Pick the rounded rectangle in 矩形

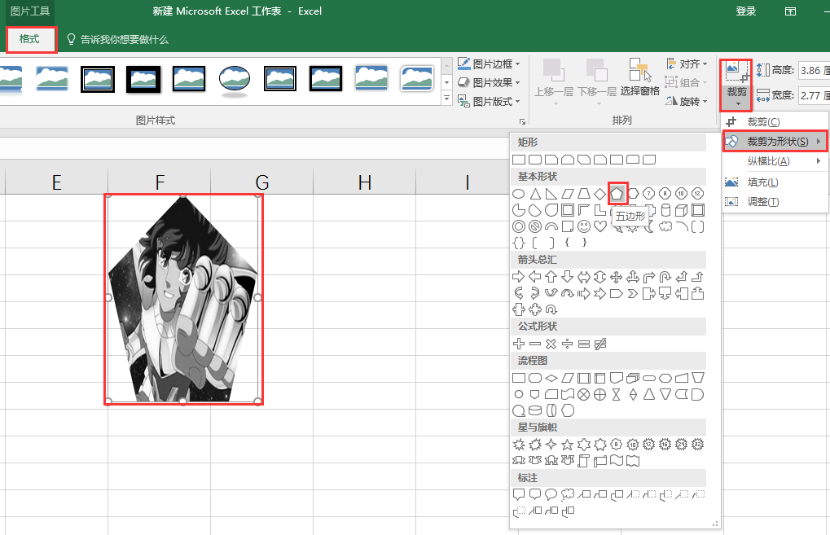point(535,160)
